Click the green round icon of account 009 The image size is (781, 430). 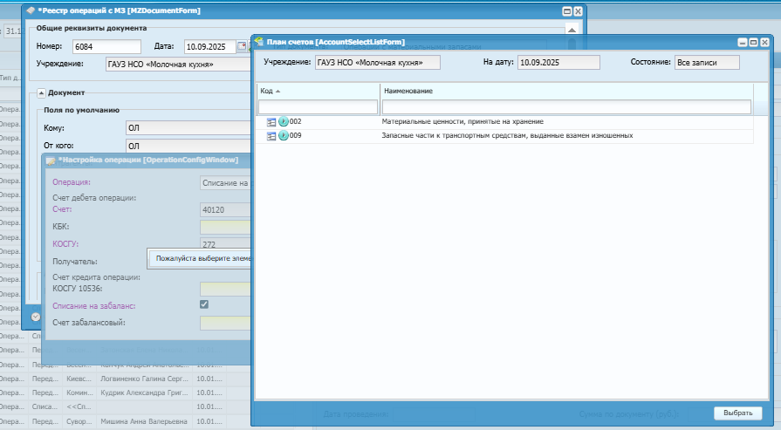284,135
